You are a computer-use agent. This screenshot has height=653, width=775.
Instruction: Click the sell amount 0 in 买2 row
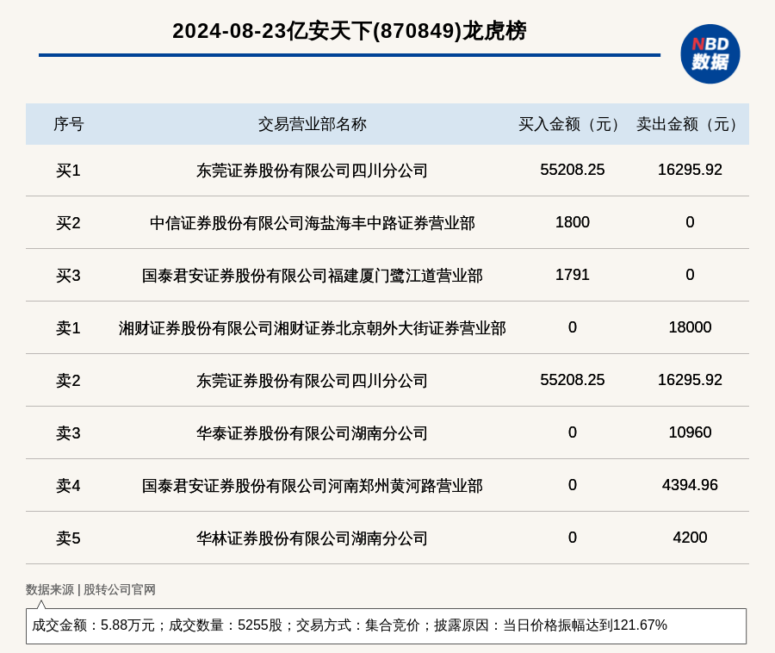click(690, 222)
